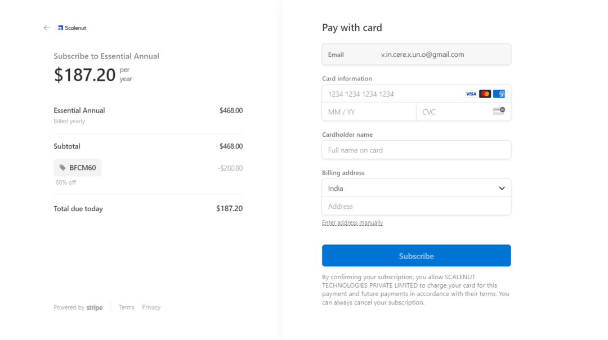The width and height of the screenshot is (608, 340).
Task: Click the American Express icon
Action: (499, 94)
